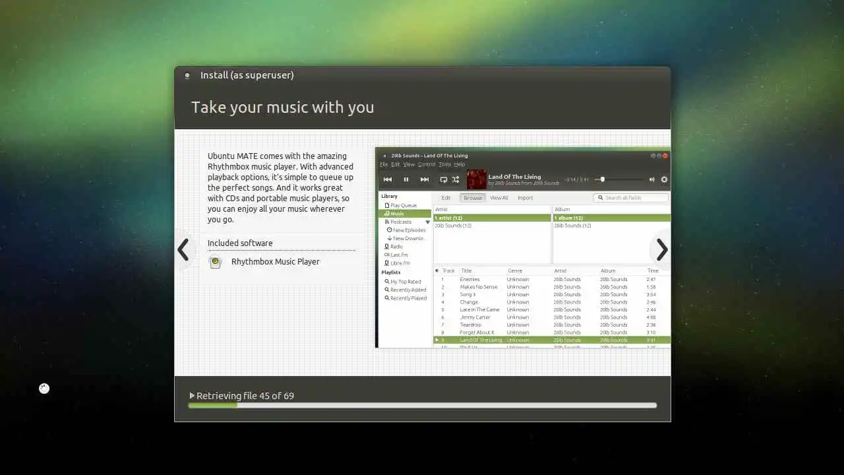Open File menu in Rhythmbox screenshot
The image size is (844, 475).
pyautogui.click(x=384, y=164)
